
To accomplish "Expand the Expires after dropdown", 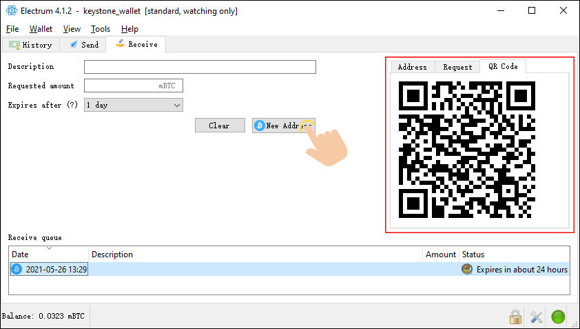I will pyautogui.click(x=133, y=106).
